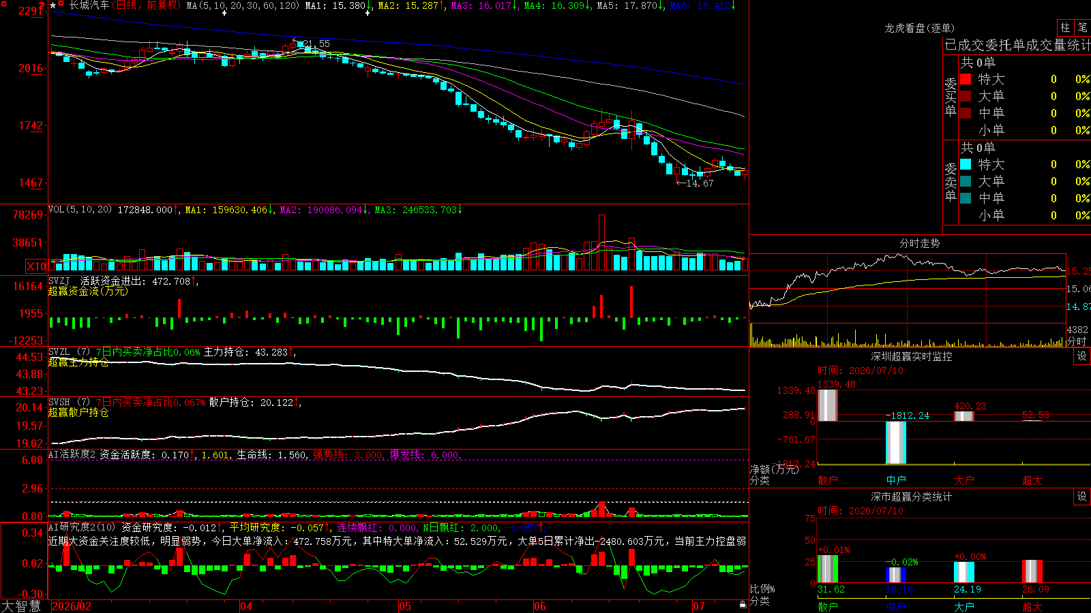Viewport: 1091px width, 613px height.
Task: Open 设 settings for 深市超赢分类统计
Action: (1082, 497)
